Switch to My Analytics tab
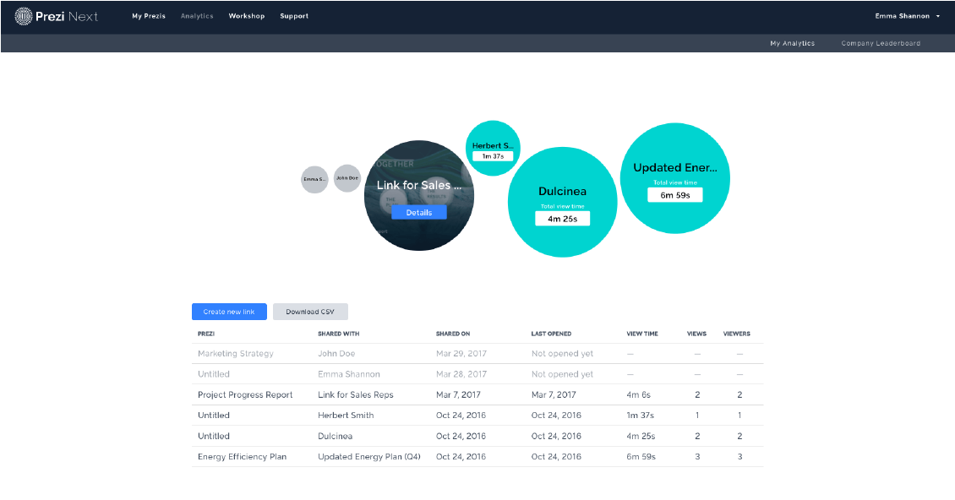955x500 pixels. pos(792,43)
